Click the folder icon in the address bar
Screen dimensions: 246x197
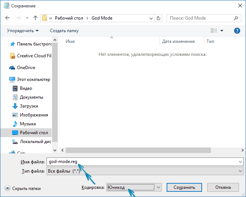pyautogui.click(x=44, y=18)
